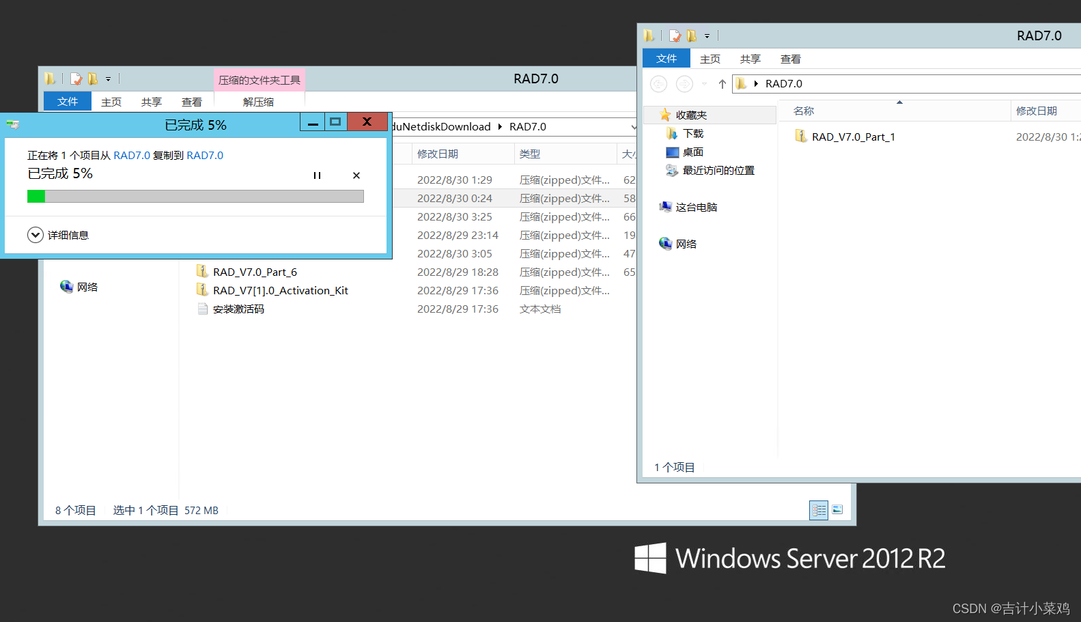Open 共享 tab in left RAD7.0 window
Viewport: 1081px width, 622px height.
click(152, 102)
